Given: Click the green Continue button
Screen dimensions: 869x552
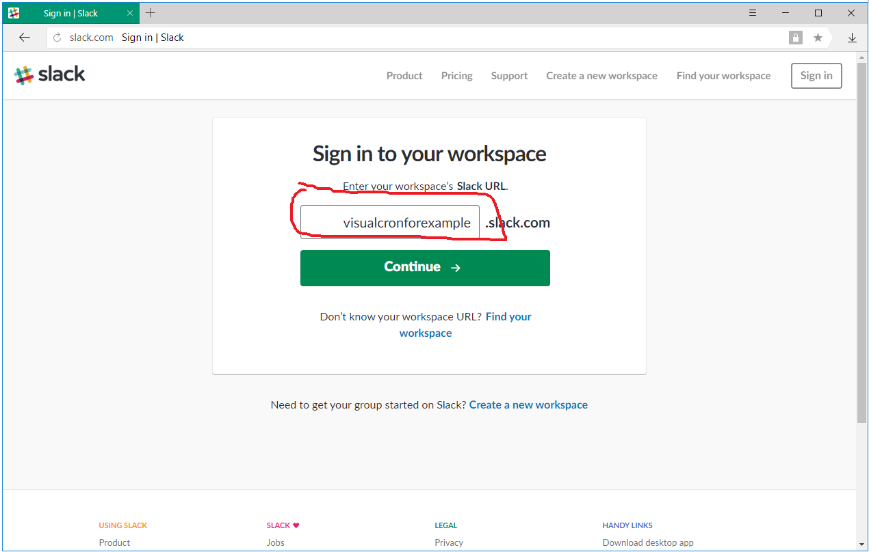Looking at the screenshot, I should click(x=425, y=267).
